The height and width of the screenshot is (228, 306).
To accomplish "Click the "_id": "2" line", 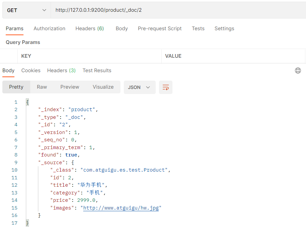I will tap(54, 125).
